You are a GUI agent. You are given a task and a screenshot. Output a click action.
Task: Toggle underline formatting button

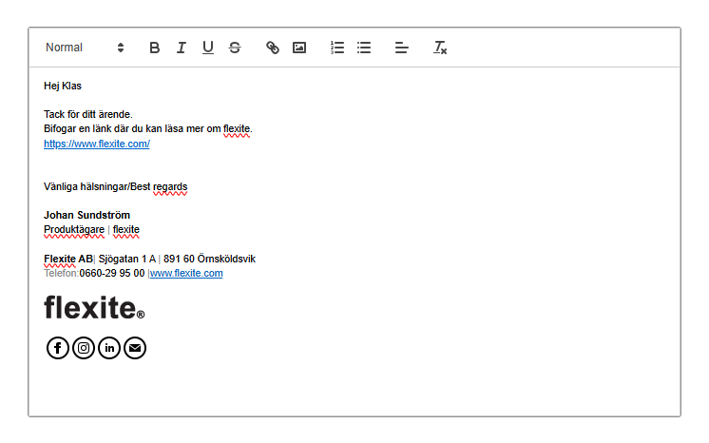207,48
